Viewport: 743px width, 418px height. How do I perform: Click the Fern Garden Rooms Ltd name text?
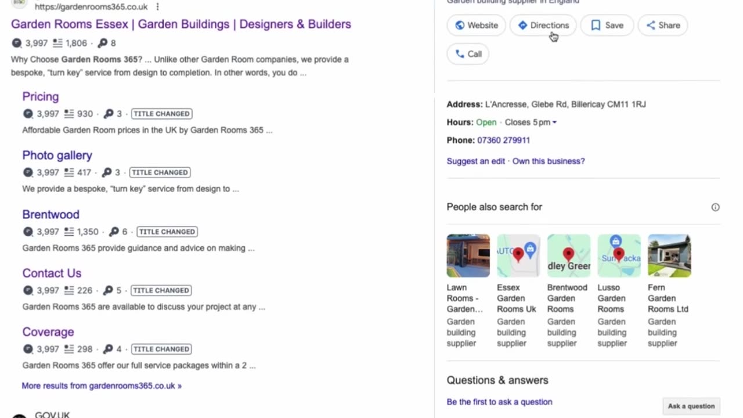pyautogui.click(x=668, y=298)
